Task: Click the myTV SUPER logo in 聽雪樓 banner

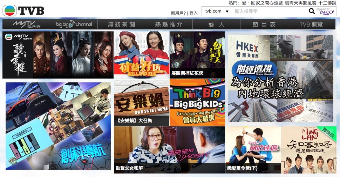Action: (19, 37)
